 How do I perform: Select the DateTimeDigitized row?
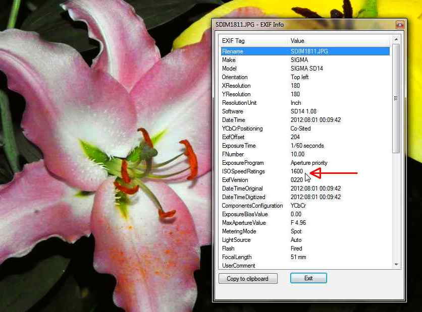(305, 197)
